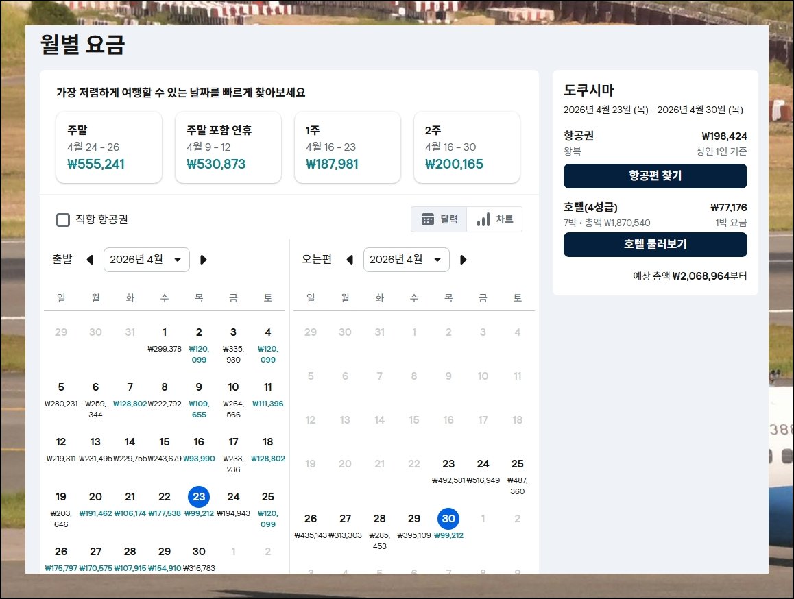Select departure date April 18
794x599 pixels.
click(268, 450)
